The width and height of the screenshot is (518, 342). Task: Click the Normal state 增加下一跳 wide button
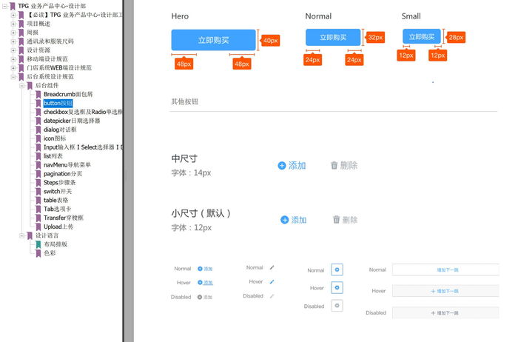tap(445, 270)
